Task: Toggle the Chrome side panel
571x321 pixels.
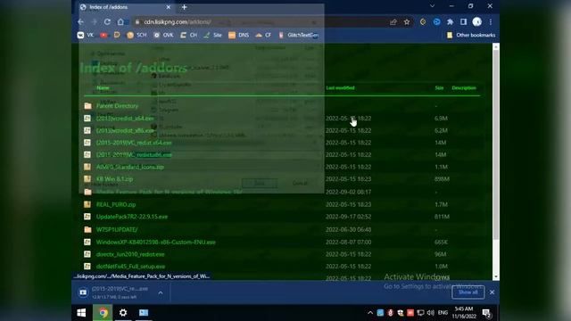Action: click(463, 22)
